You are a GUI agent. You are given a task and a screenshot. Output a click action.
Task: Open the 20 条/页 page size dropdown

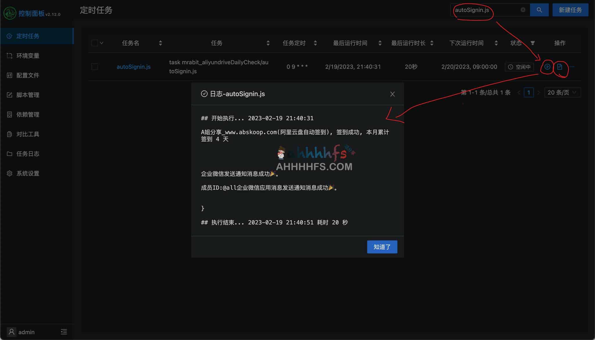[562, 92]
